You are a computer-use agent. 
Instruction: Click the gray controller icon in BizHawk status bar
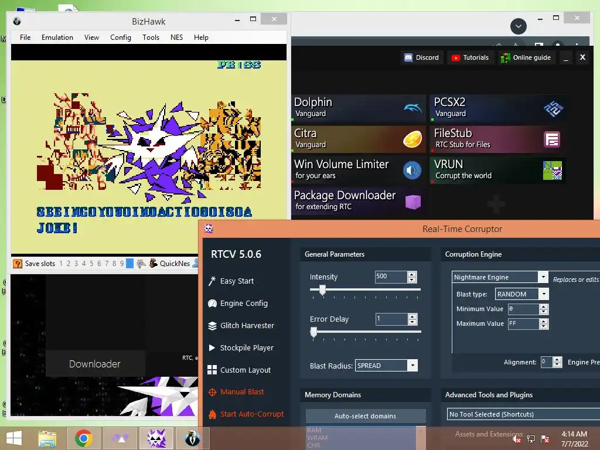tap(141, 264)
